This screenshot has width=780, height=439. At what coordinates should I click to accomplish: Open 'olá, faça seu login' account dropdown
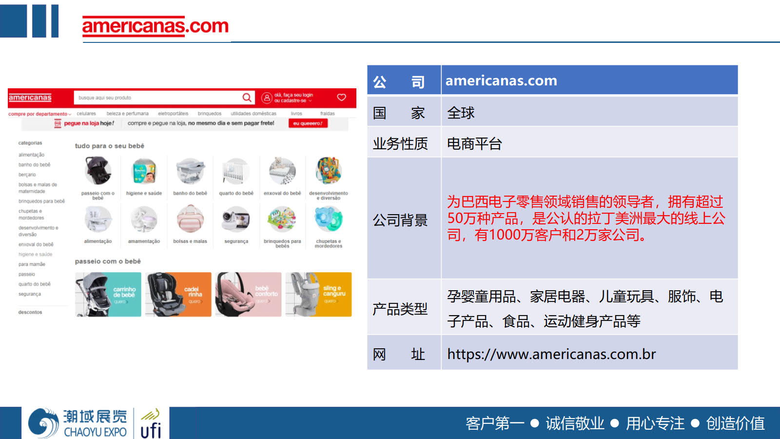click(x=293, y=98)
